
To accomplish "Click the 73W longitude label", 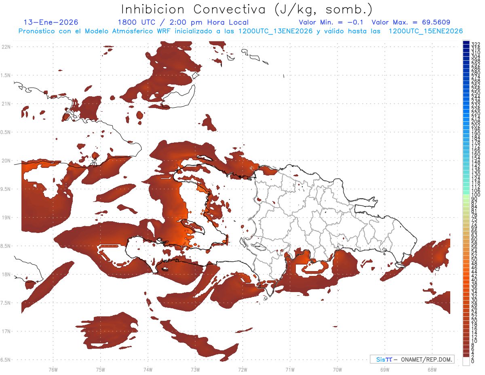I will click(x=195, y=369).
